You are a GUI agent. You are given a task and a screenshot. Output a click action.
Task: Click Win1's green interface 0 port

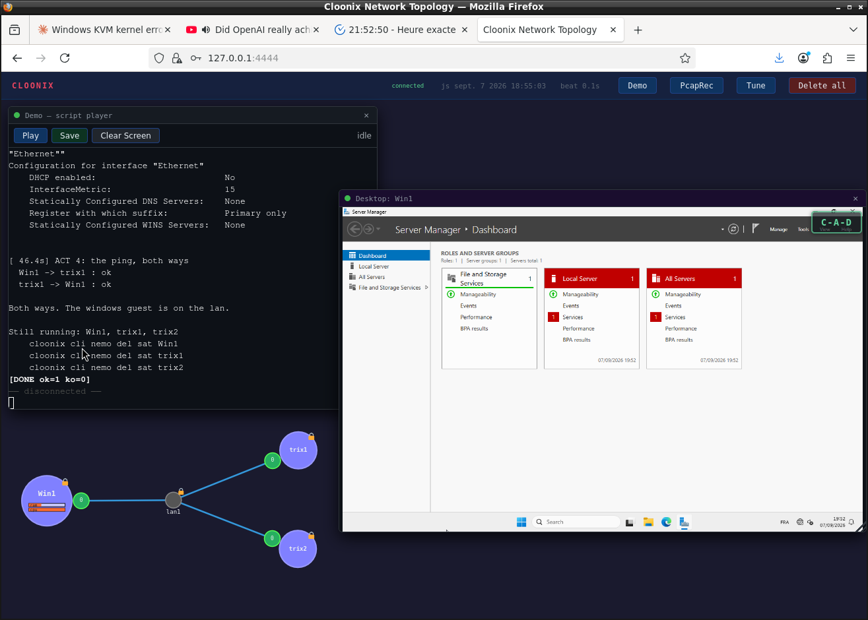tap(81, 501)
